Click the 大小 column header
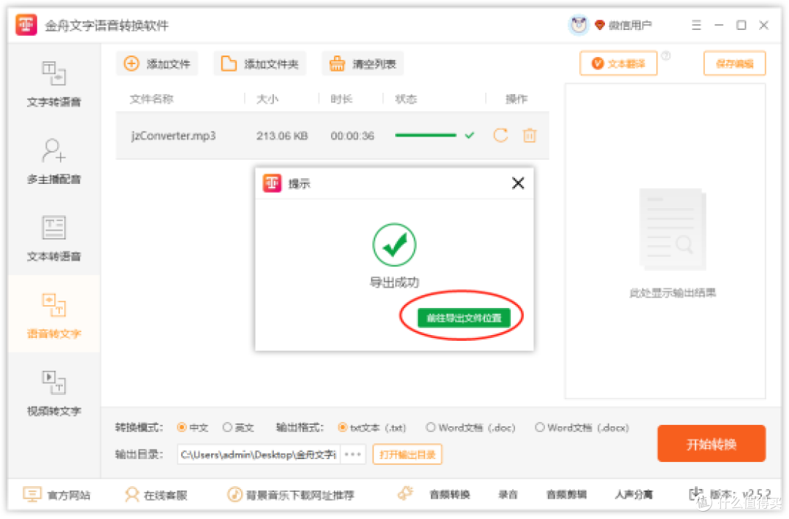This screenshot has width=789, height=519. click(x=267, y=99)
